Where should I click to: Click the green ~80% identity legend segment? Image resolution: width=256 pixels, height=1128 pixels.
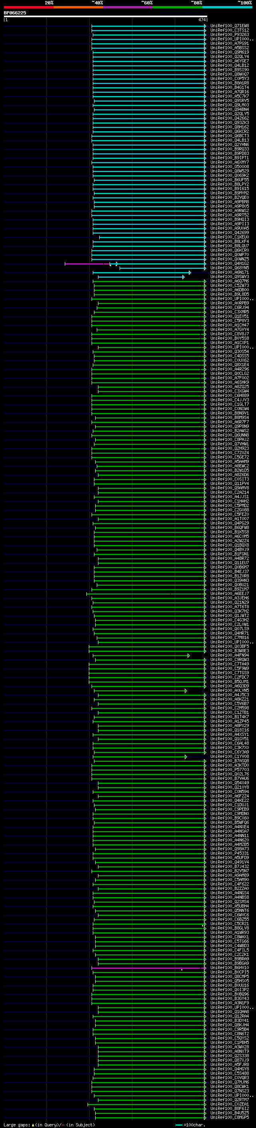click(x=177, y=7)
